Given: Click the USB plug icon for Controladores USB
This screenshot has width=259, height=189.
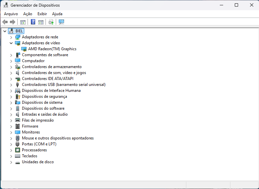Looking at the screenshot, I should pyautogui.click(x=17, y=85).
